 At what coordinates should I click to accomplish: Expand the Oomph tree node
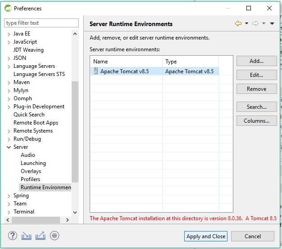tap(9, 99)
